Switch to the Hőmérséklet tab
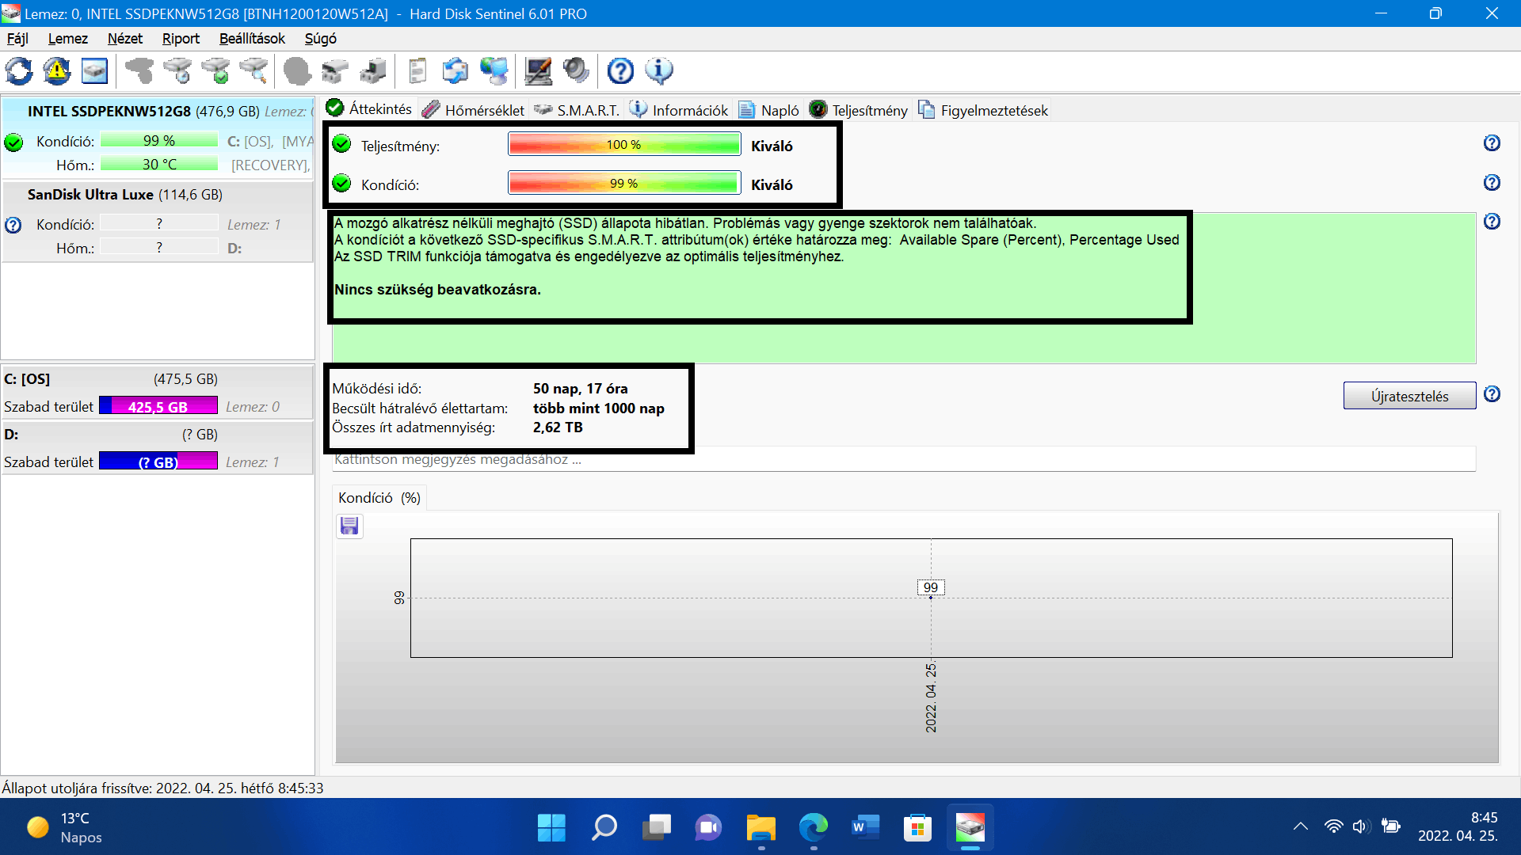This screenshot has height=855, width=1521. click(x=474, y=110)
